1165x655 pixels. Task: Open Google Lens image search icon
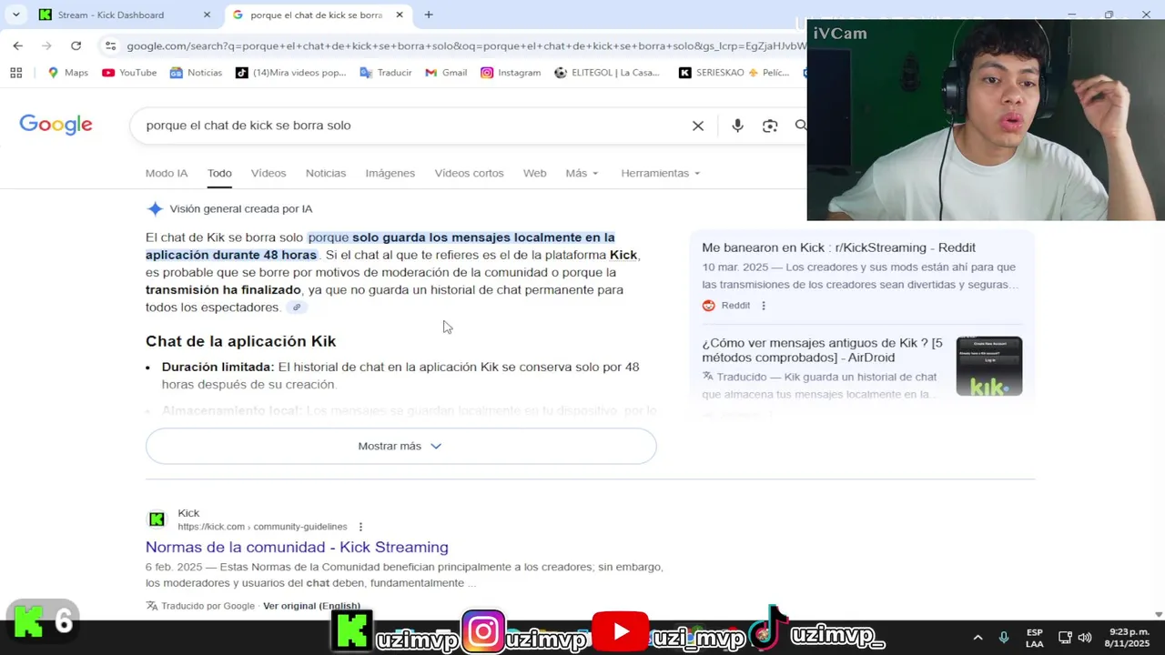point(770,126)
